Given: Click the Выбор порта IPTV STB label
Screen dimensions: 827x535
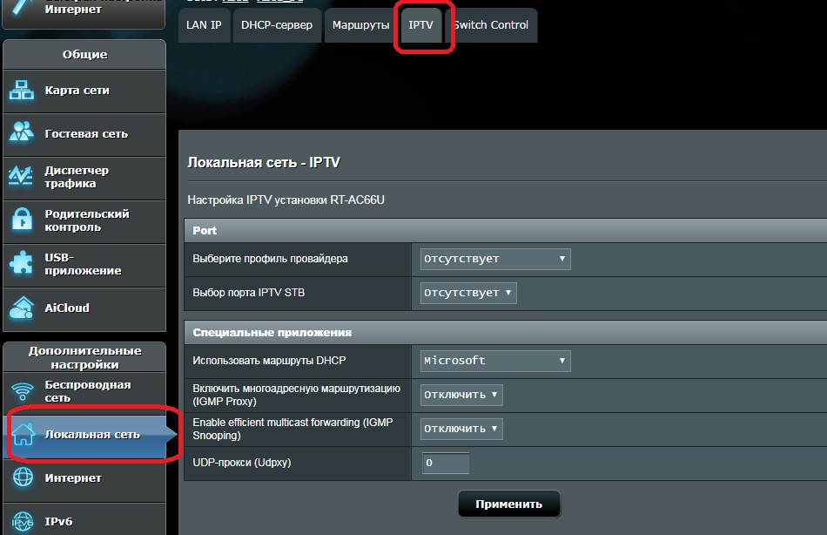Looking at the screenshot, I should 248,293.
